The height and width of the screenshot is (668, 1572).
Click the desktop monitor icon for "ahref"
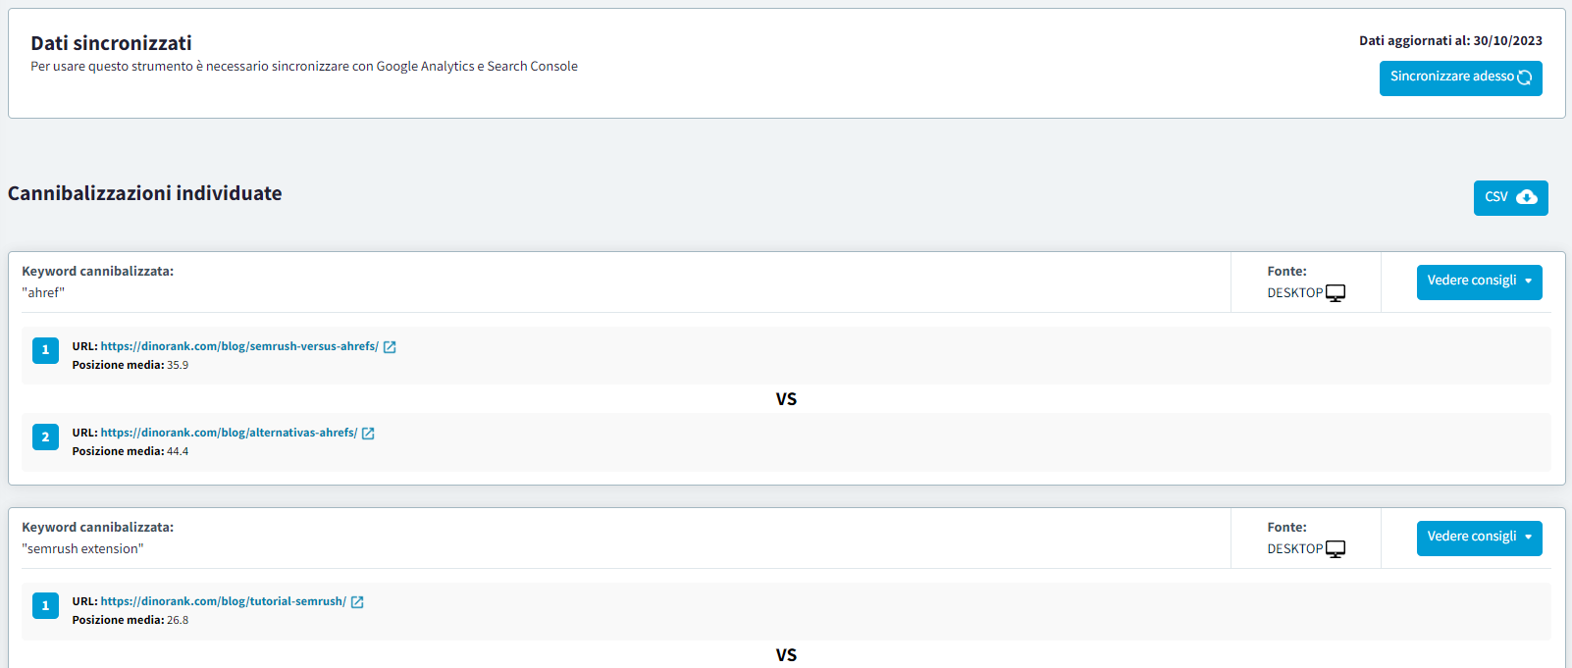click(x=1336, y=293)
